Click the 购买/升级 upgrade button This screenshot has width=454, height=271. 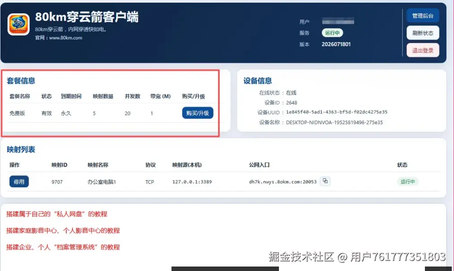[198, 113]
